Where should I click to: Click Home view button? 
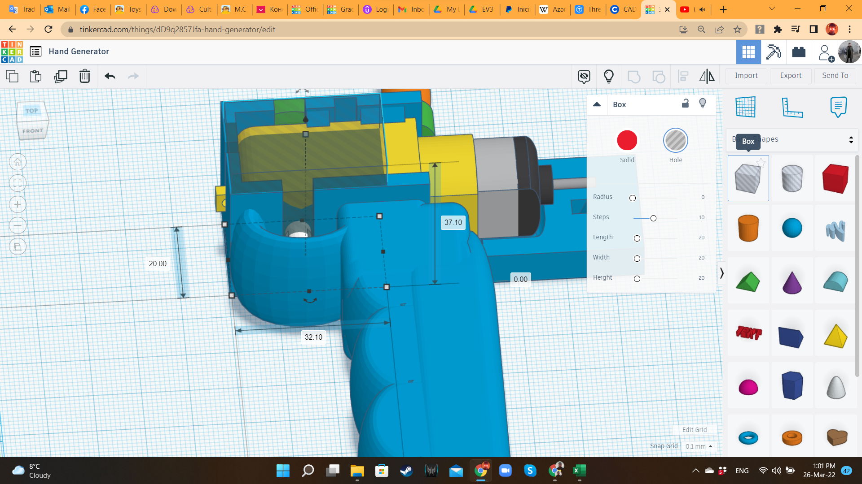coord(18,162)
